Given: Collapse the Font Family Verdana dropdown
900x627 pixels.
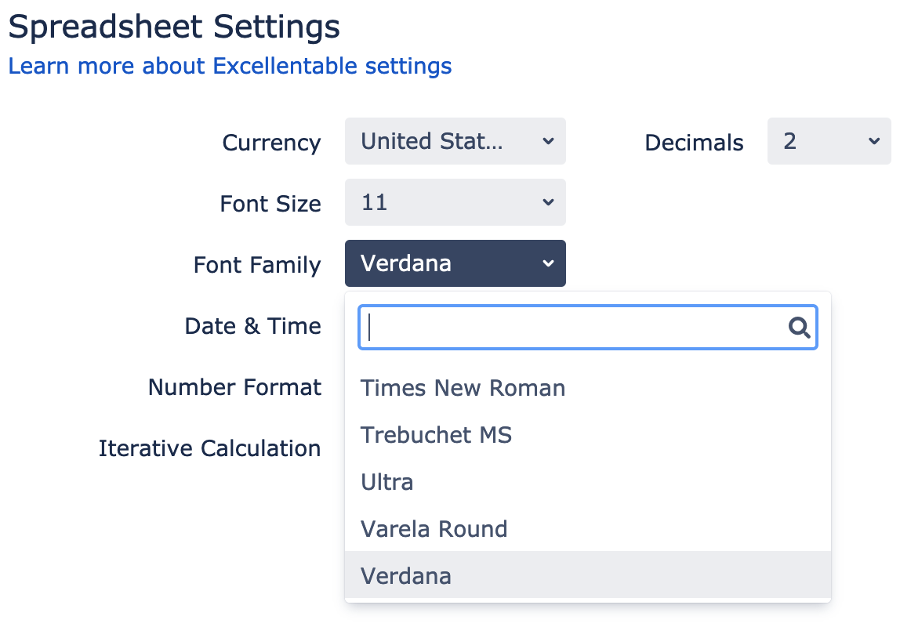Looking at the screenshot, I should pyautogui.click(x=455, y=263).
